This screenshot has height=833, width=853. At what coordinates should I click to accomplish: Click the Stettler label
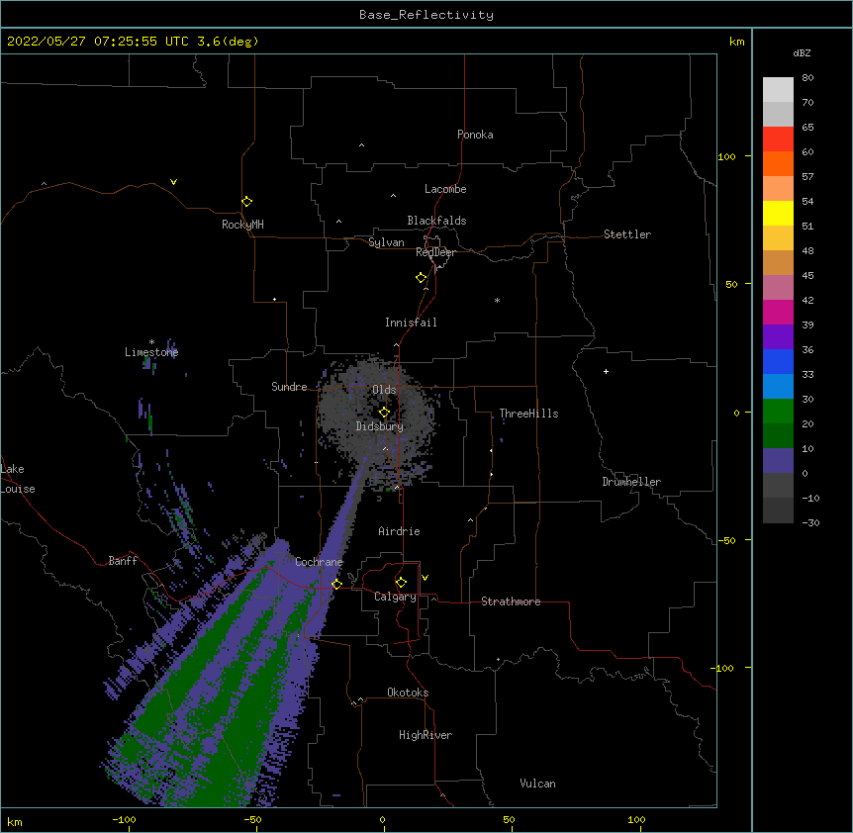pyautogui.click(x=627, y=234)
